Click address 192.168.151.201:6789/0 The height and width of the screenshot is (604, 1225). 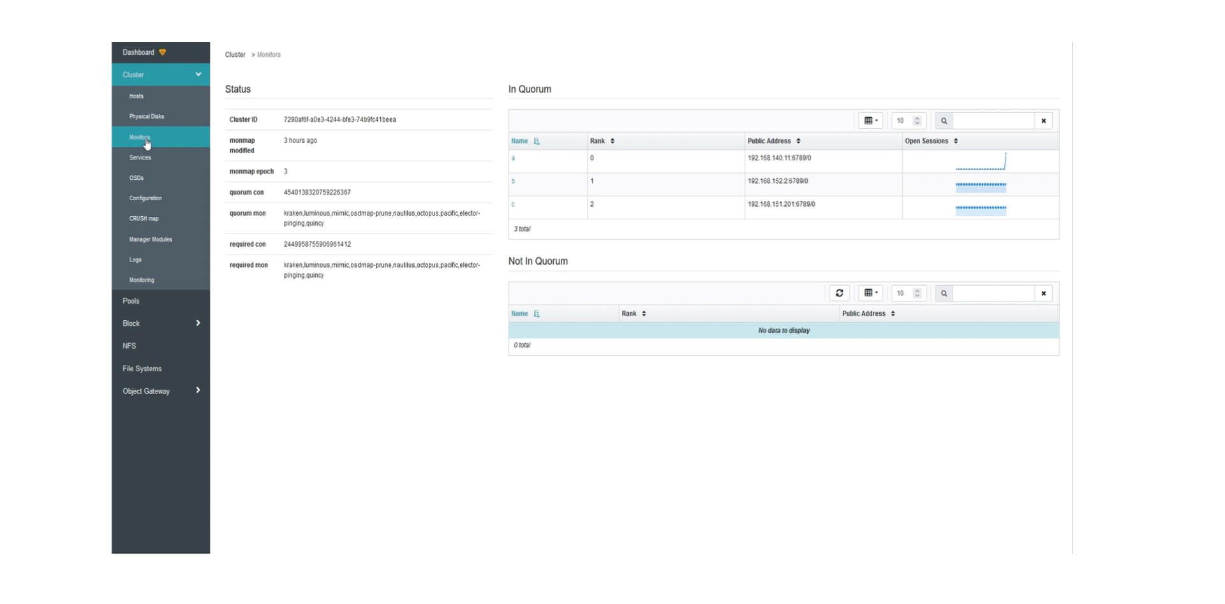pyautogui.click(x=782, y=204)
